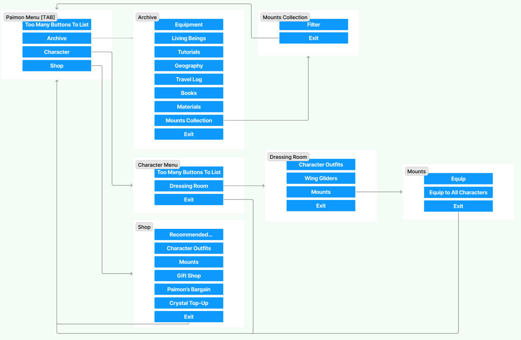Select the Dressing Room frame label
The image size is (521, 340).
(288, 157)
